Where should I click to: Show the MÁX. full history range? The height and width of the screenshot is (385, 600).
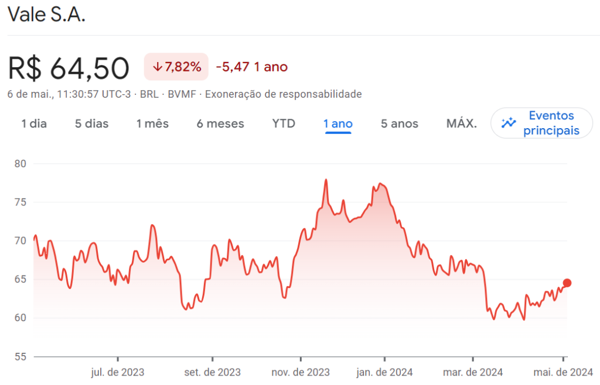(462, 124)
